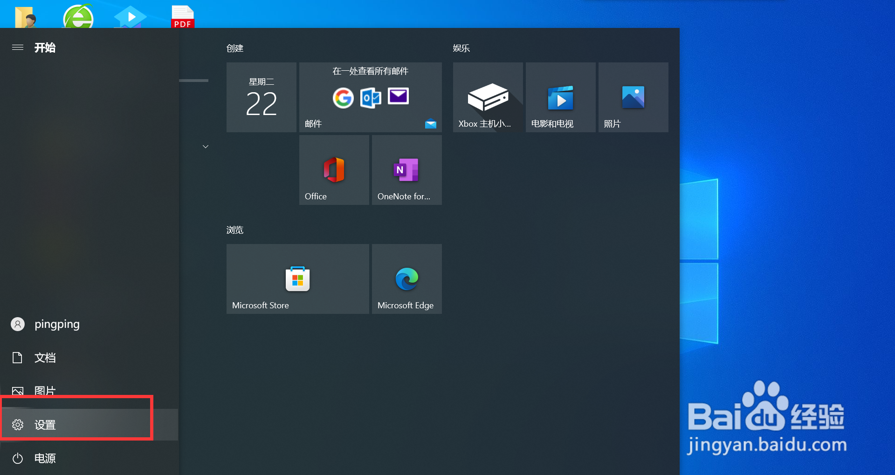Click the 娱乐 group header
Image resolution: width=895 pixels, height=475 pixels.
(461, 48)
